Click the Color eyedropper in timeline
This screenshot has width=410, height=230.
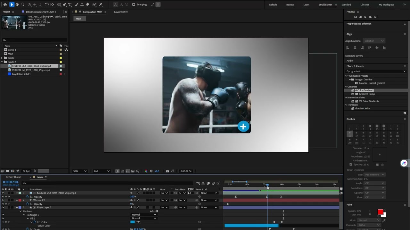[138, 222]
